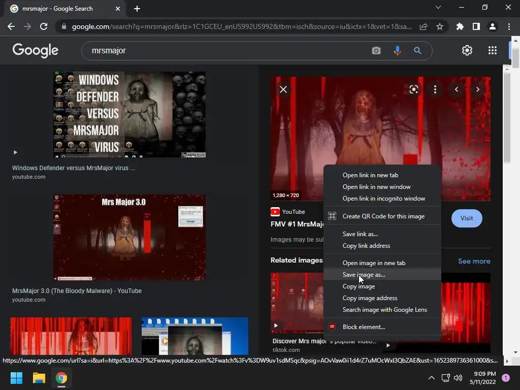Open Windows Defender versus MrsMajor virus link
The height and width of the screenshot is (390, 520).
pyautogui.click(x=74, y=168)
